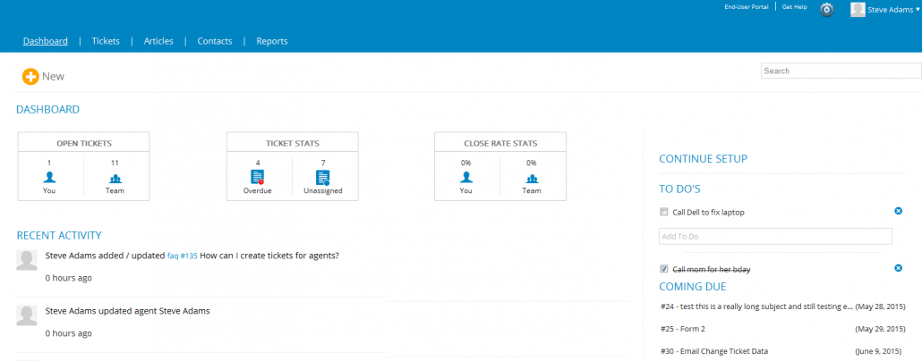Click the Open Tickets Team count 11
Image resolution: width=922 pixels, height=361 pixels.
(115, 163)
